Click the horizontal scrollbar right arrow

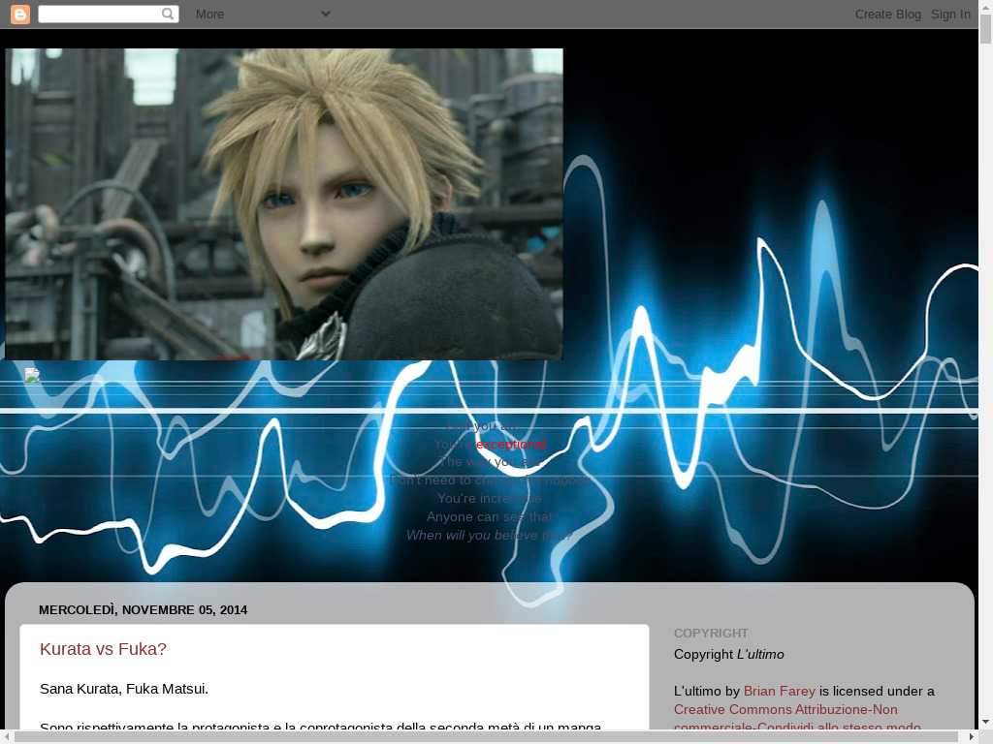click(x=972, y=737)
